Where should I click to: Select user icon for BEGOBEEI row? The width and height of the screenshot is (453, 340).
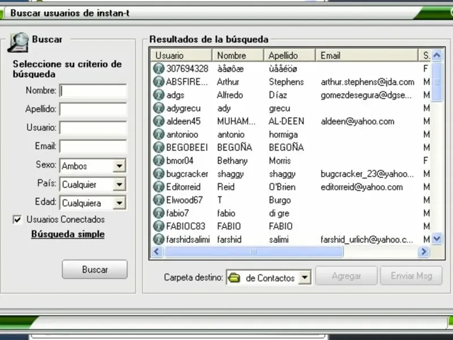click(159, 147)
